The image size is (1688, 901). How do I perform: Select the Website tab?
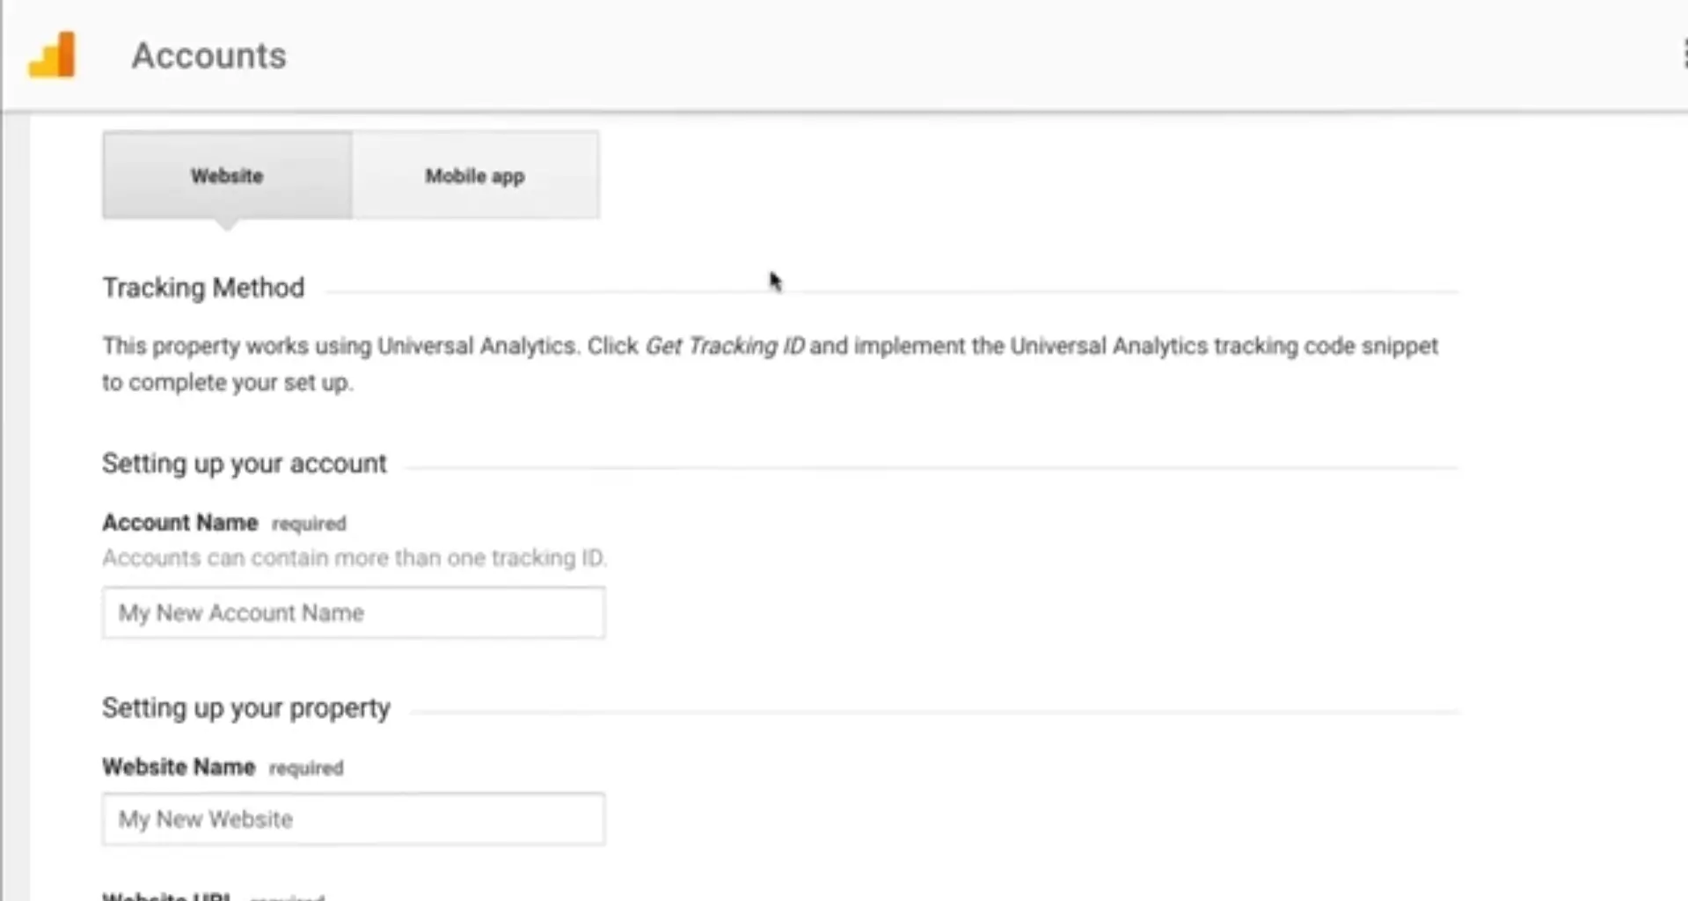[x=227, y=175]
